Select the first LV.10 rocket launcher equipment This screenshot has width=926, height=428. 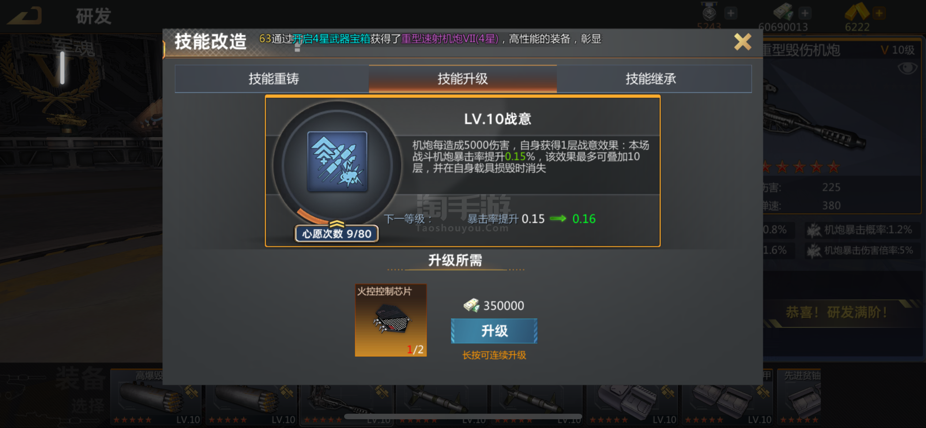(156, 397)
